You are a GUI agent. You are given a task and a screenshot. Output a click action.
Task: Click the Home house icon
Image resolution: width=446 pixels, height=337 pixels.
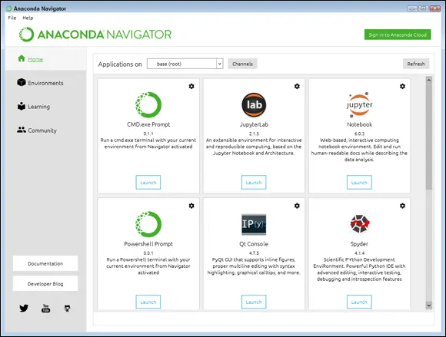click(22, 58)
